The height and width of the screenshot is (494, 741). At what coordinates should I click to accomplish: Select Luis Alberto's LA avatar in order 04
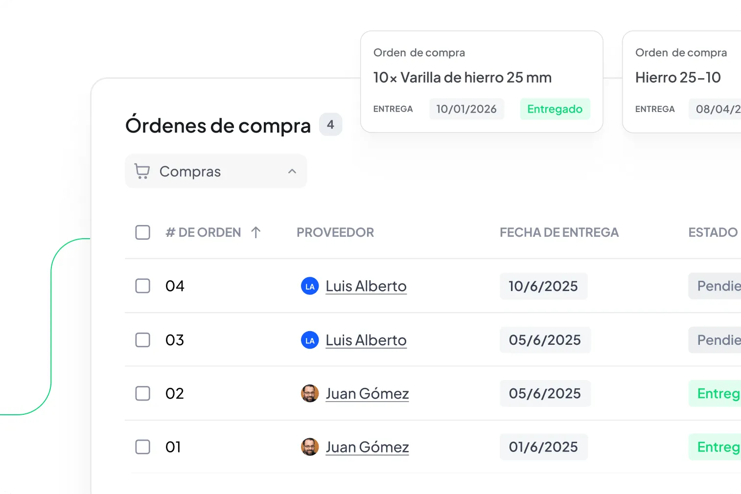(x=309, y=286)
